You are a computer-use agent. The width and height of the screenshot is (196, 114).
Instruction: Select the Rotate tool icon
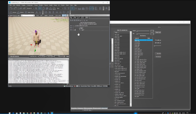(43, 8)
